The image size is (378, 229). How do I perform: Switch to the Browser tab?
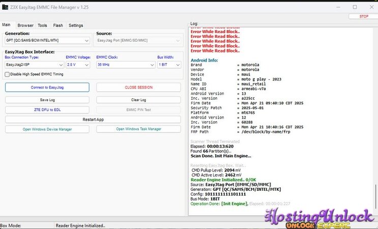coord(25,25)
